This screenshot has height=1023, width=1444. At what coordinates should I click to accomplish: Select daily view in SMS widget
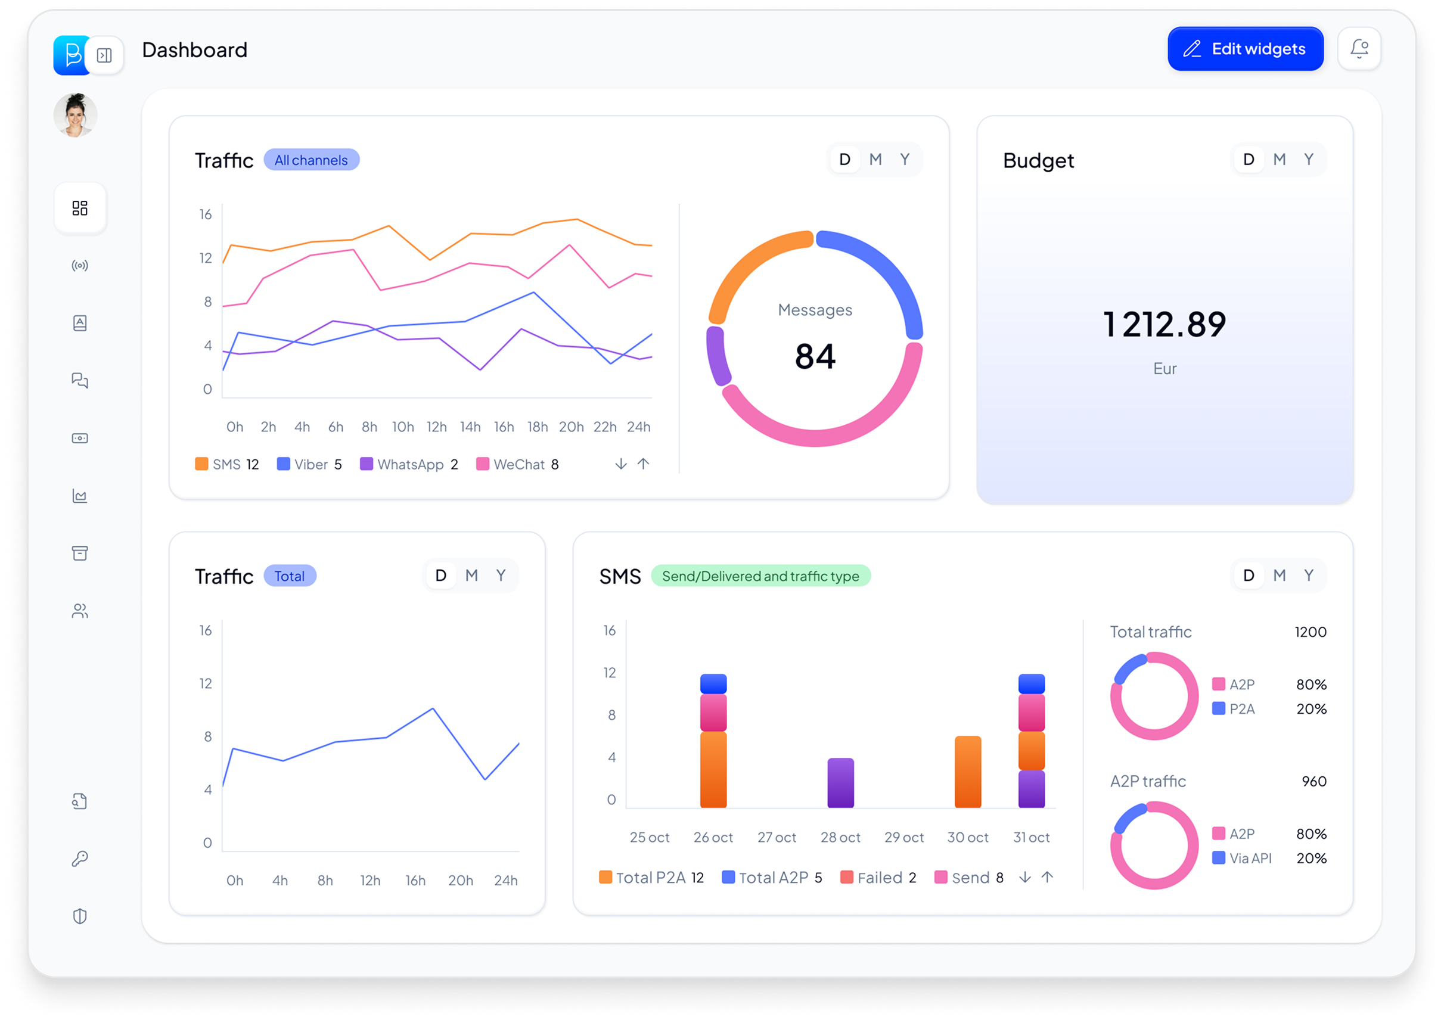pos(1248,575)
